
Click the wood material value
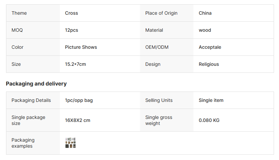205,30
